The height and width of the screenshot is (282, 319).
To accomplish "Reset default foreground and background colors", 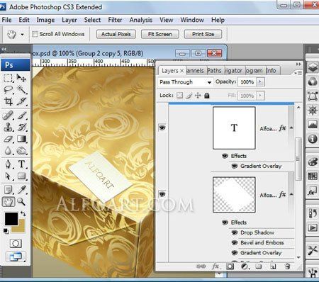I will pyautogui.click(x=6, y=231).
